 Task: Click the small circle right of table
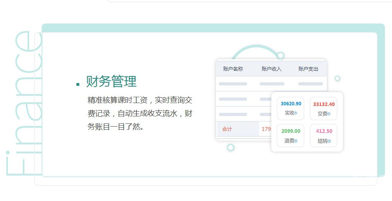click(x=337, y=78)
